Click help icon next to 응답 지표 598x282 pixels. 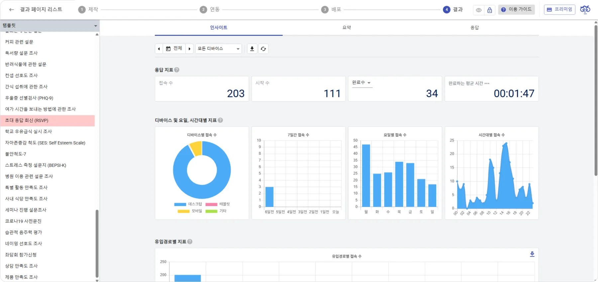(x=177, y=70)
